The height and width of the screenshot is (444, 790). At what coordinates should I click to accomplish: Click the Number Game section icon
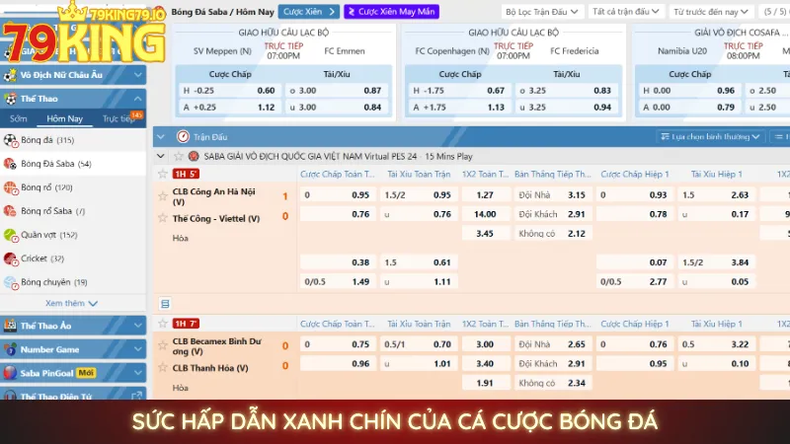pyautogui.click(x=10, y=349)
